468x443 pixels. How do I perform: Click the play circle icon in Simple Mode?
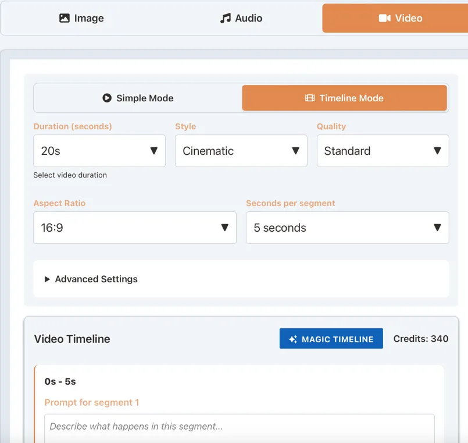point(107,98)
